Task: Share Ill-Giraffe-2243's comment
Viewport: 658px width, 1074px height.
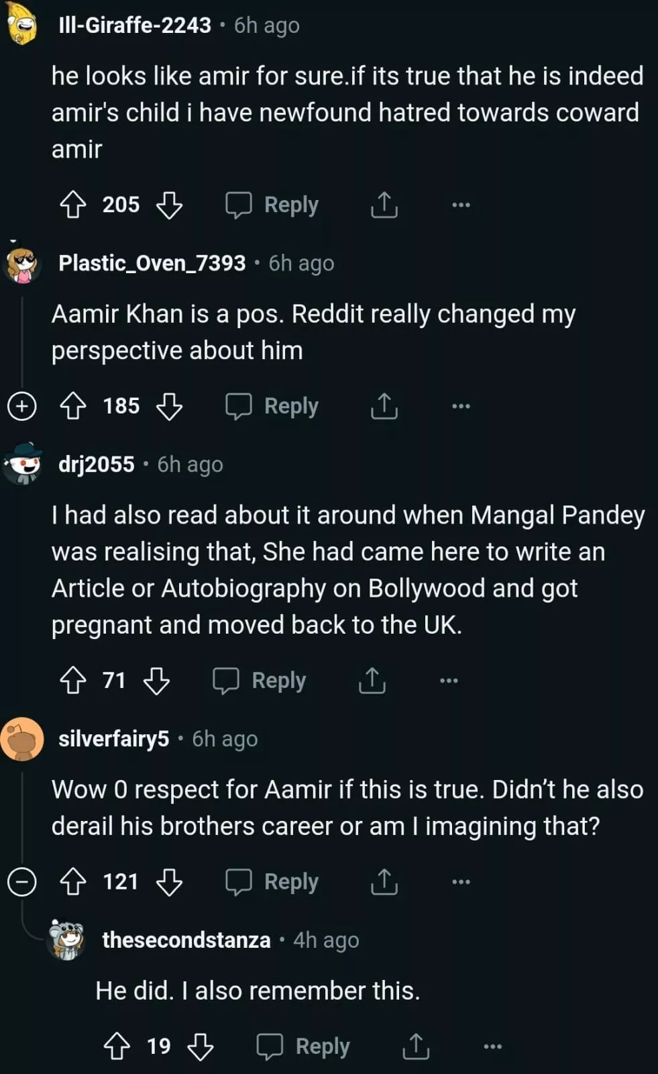Action: click(x=384, y=205)
